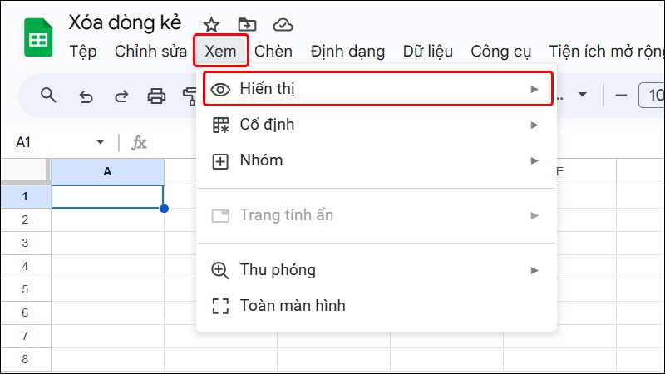The height and width of the screenshot is (374, 665).
Task: Click cell A1
Action: click(x=108, y=197)
